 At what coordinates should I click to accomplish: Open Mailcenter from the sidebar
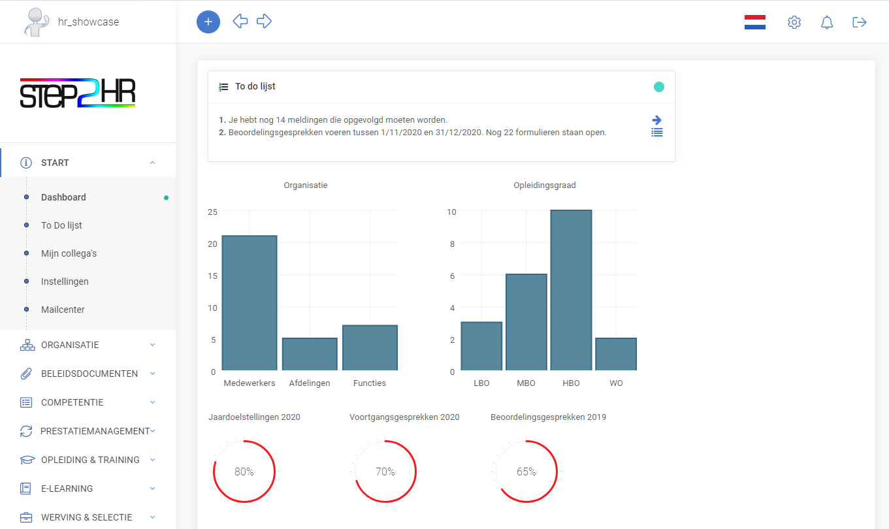pyautogui.click(x=61, y=310)
